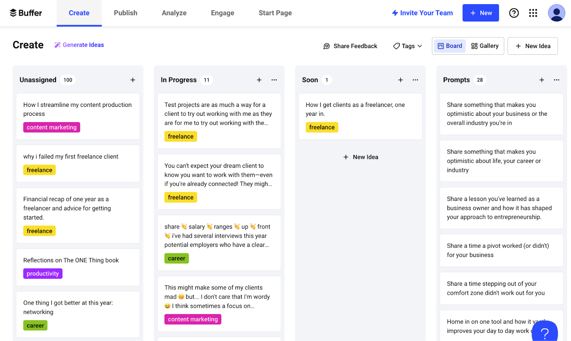The image size is (571, 341).
Task: Click the blue New button
Action: 481,13
